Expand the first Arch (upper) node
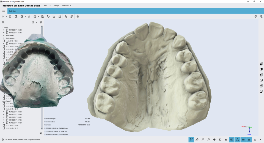Image resolution: width=264 pixels, height=143 pixels. [x=4, y=38]
